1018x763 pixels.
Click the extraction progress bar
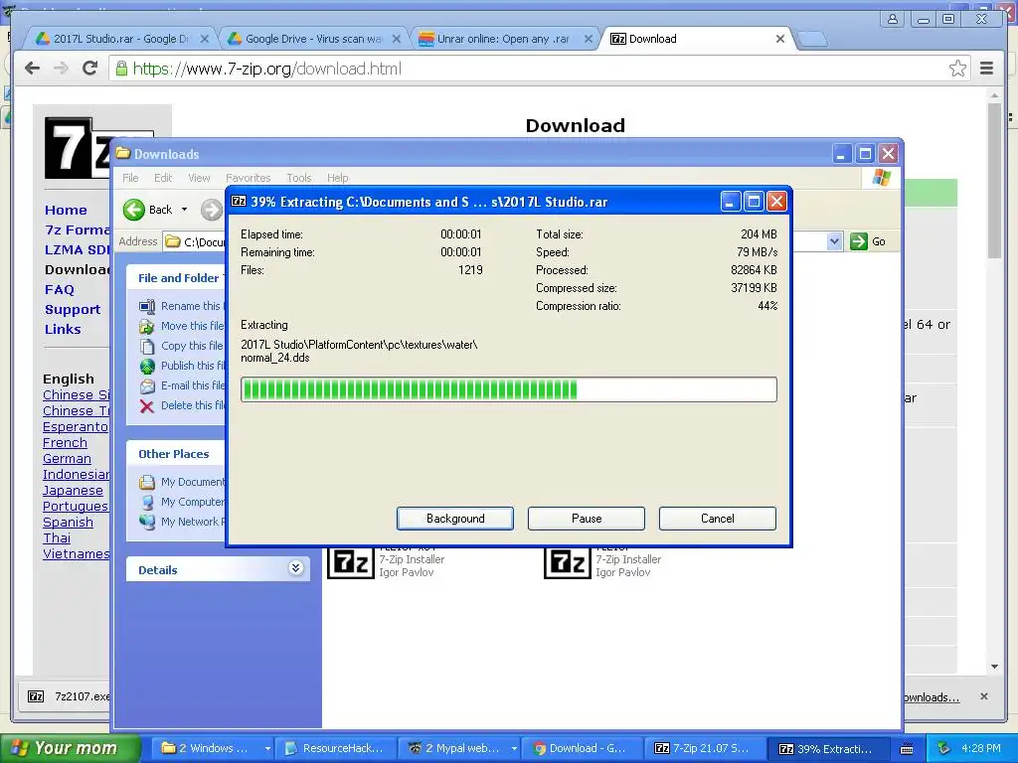click(508, 389)
